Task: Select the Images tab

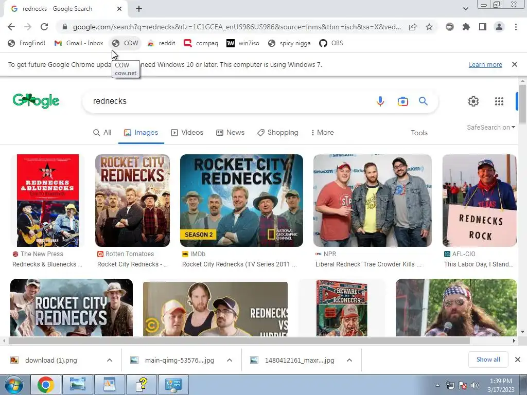Action: 141,132
